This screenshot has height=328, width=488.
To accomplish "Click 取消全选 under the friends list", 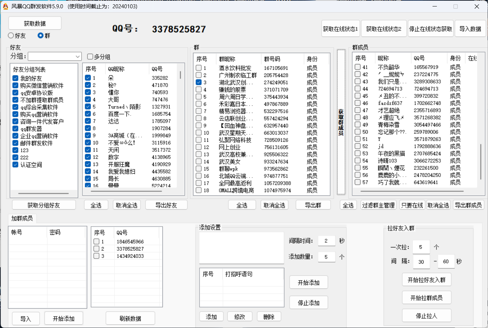I will pyautogui.click(x=127, y=205).
